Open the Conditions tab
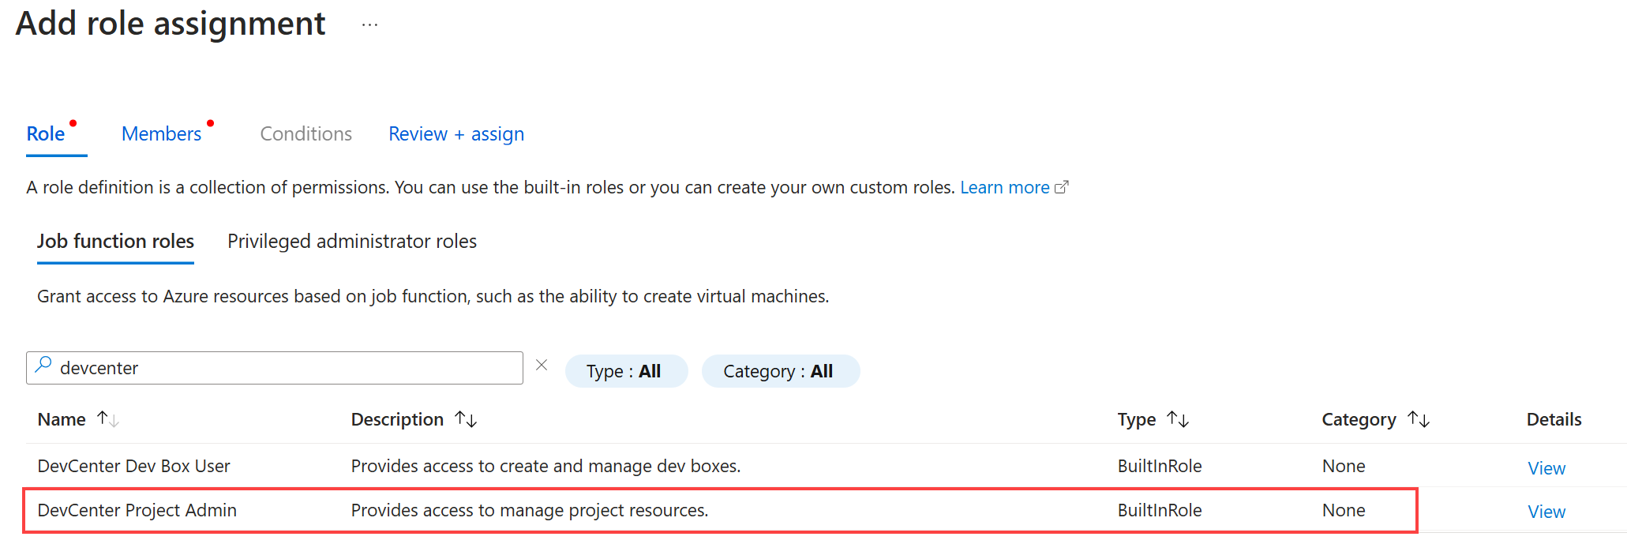 pyautogui.click(x=306, y=134)
